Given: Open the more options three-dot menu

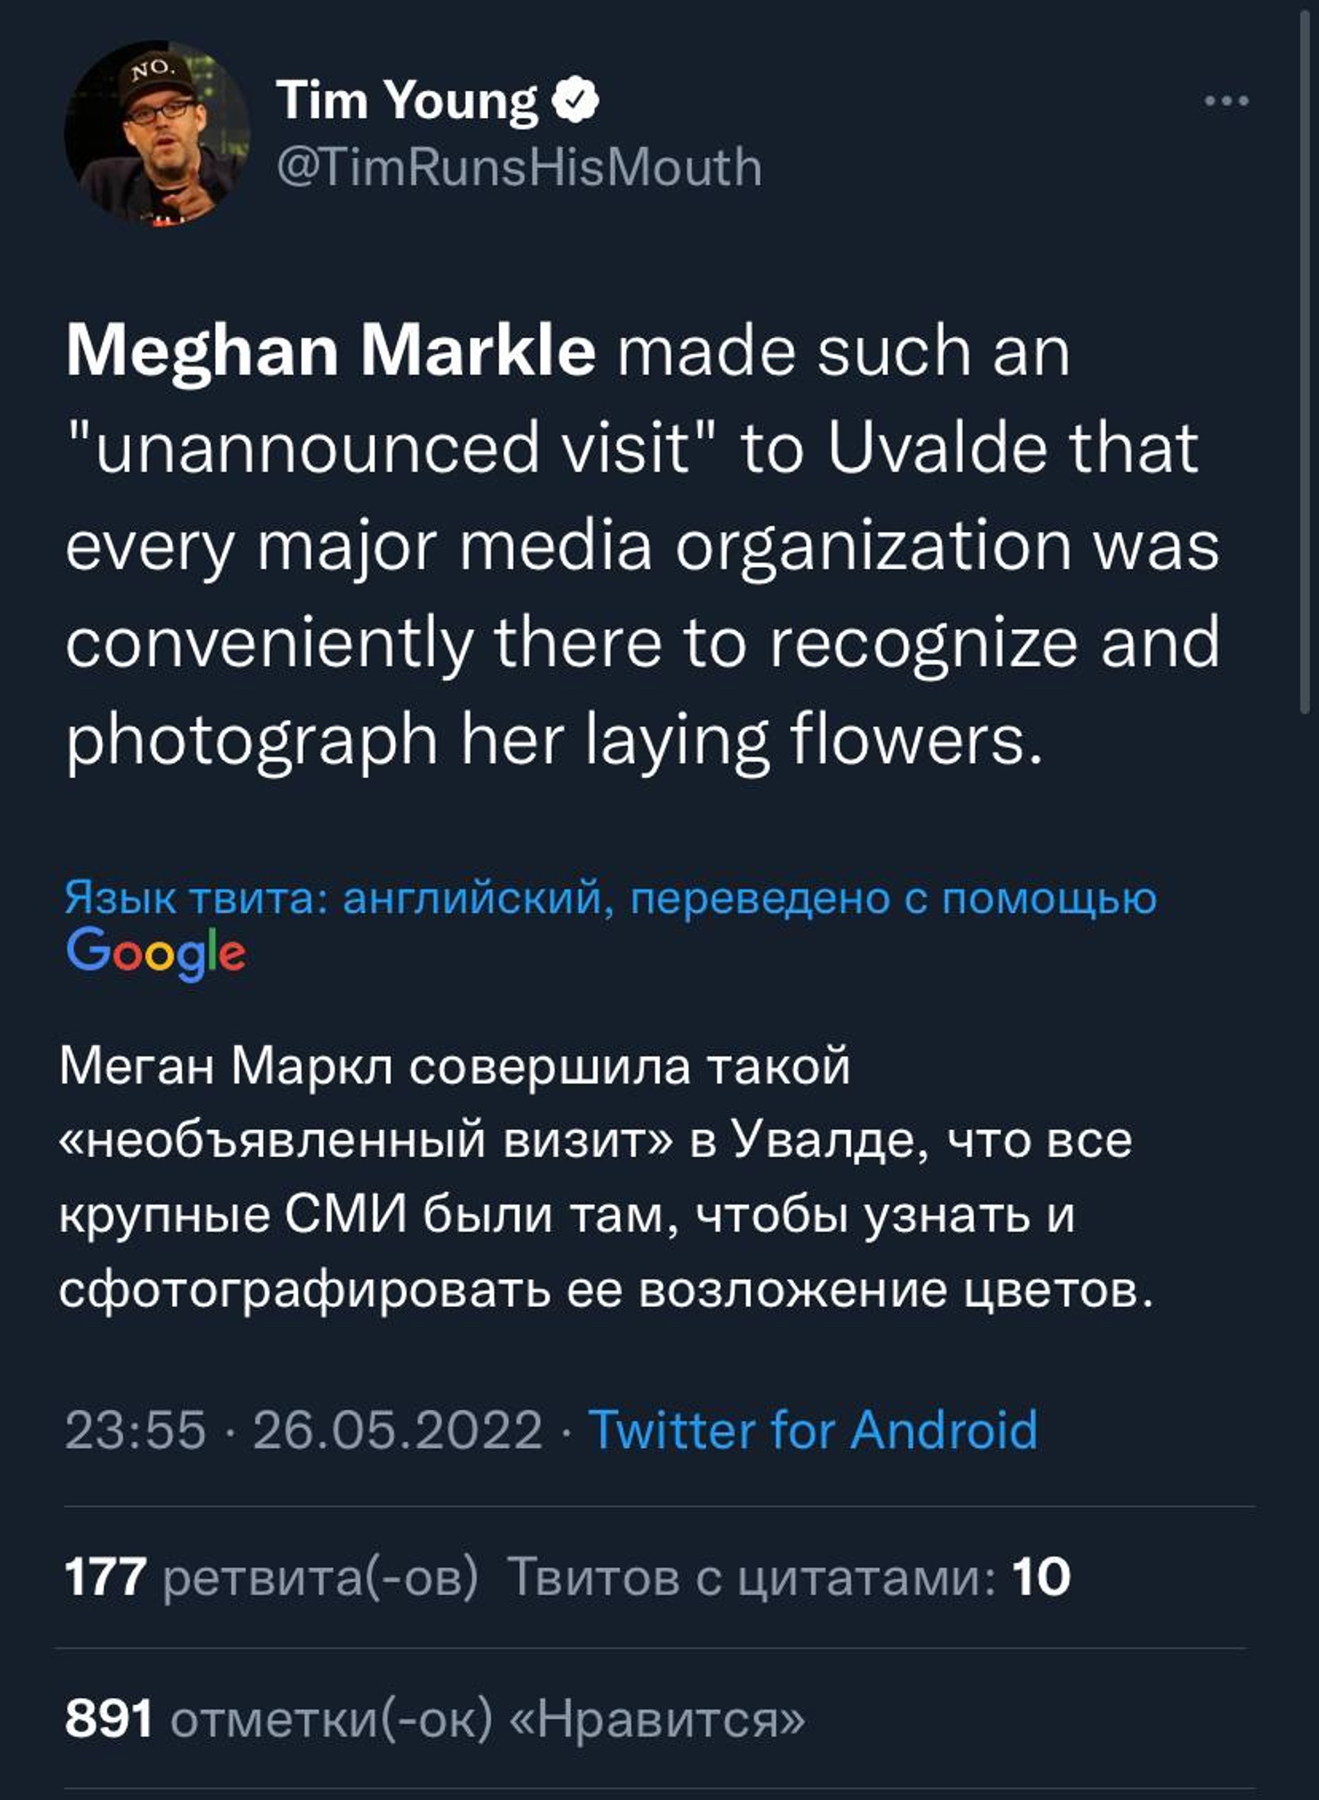Looking at the screenshot, I should [1225, 101].
